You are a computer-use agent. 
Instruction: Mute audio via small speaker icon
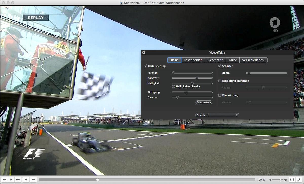(270, 180)
